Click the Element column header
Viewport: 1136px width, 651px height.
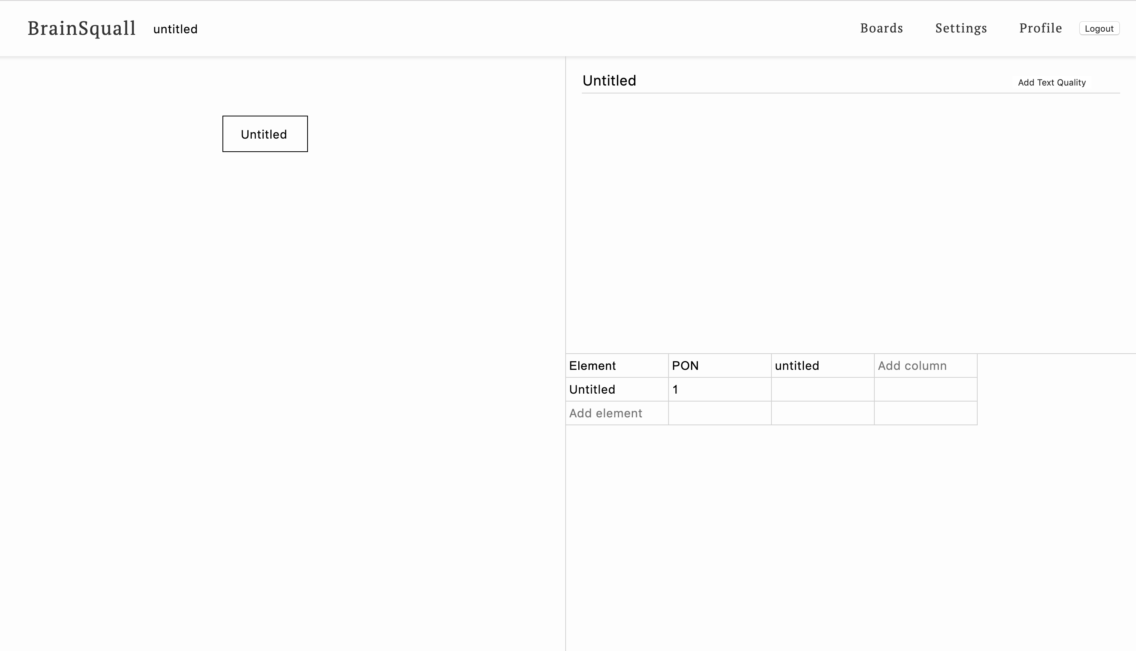(617, 366)
